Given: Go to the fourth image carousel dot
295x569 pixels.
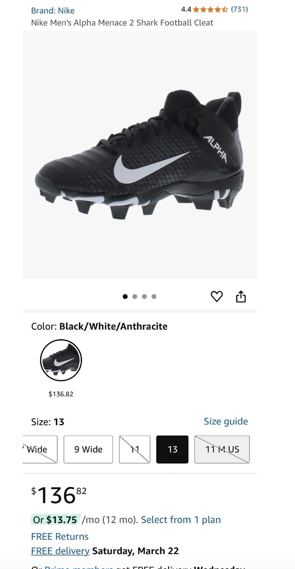Looking at the screenshot, I should (x=154, y=297).
